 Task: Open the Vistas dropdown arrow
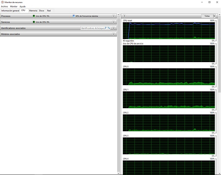click(x=214, y=16)
